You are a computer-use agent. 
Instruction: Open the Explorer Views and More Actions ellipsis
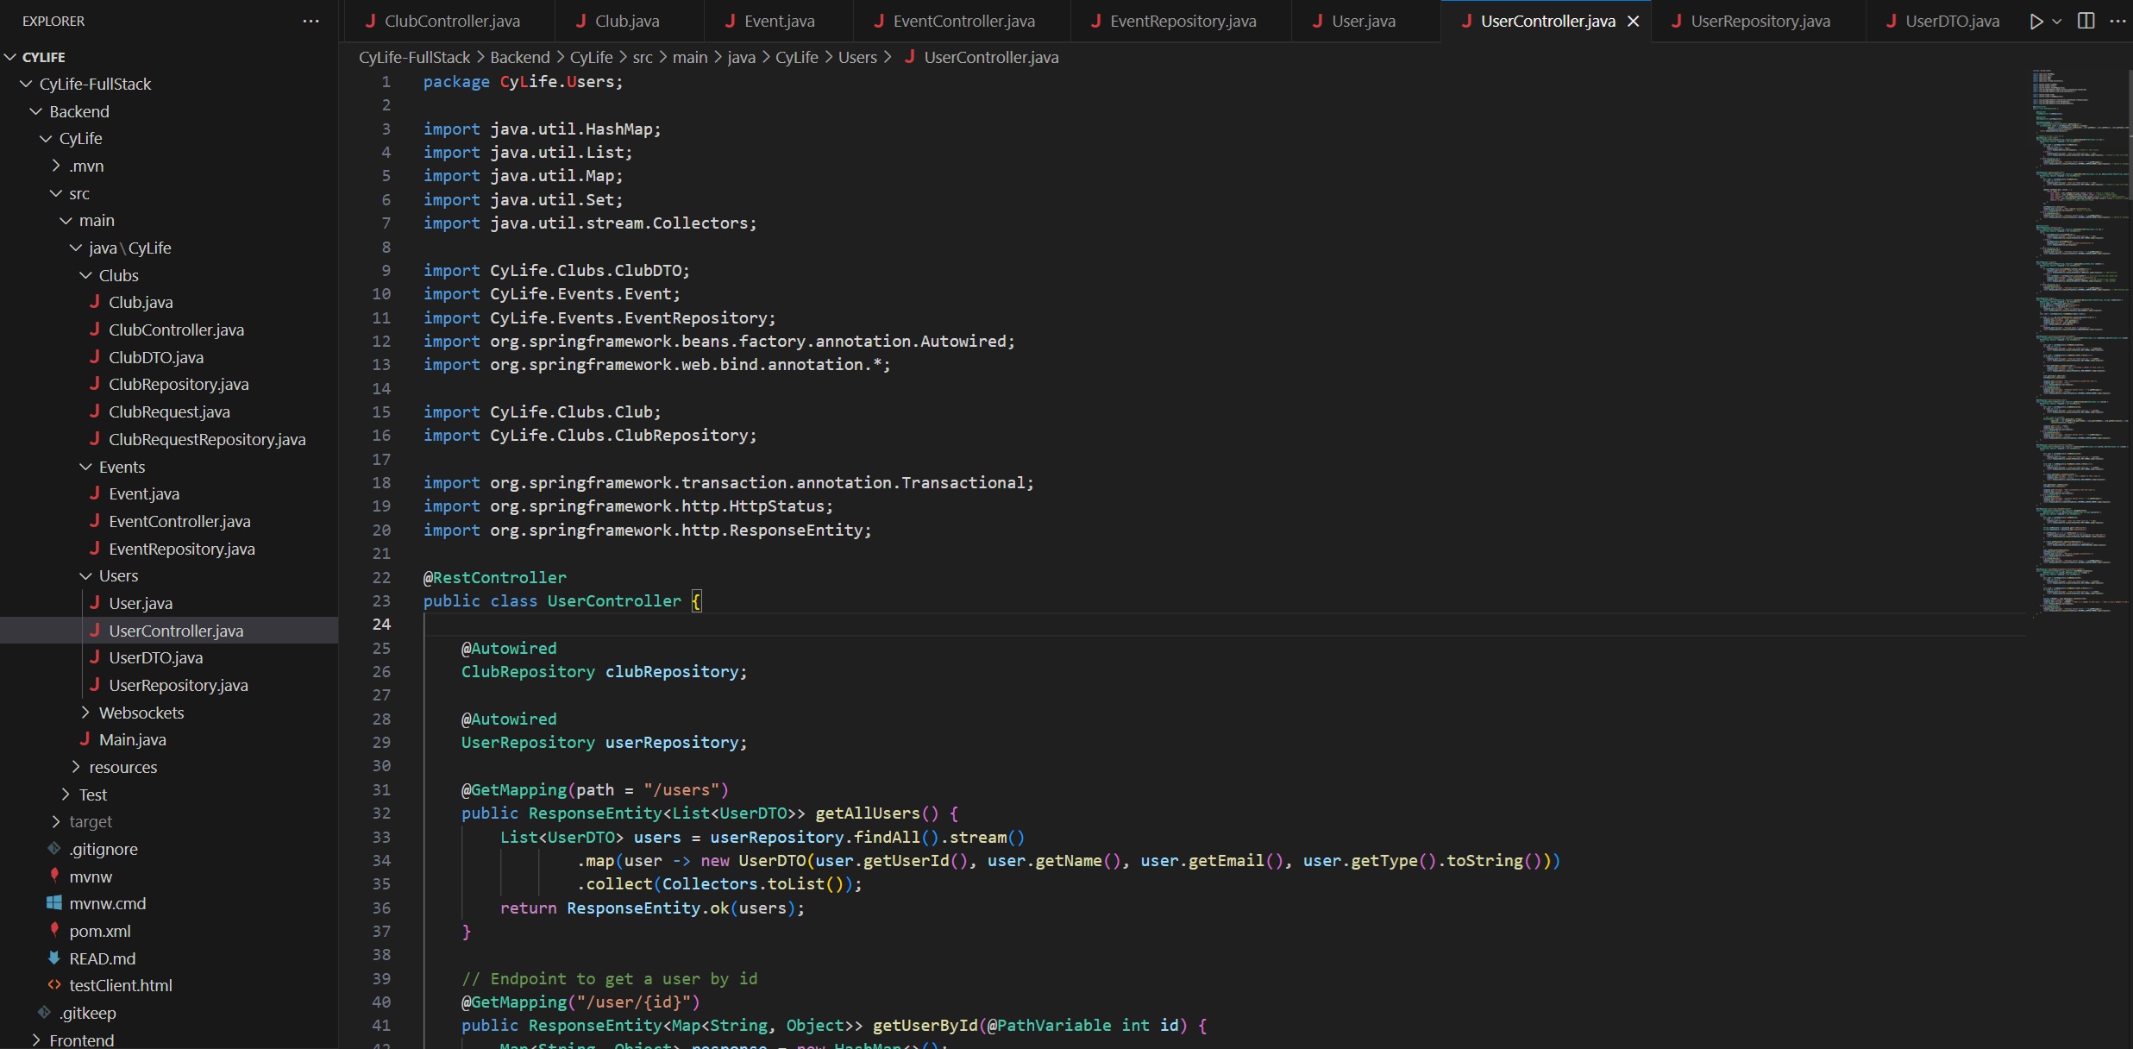(x=311, y=22)
